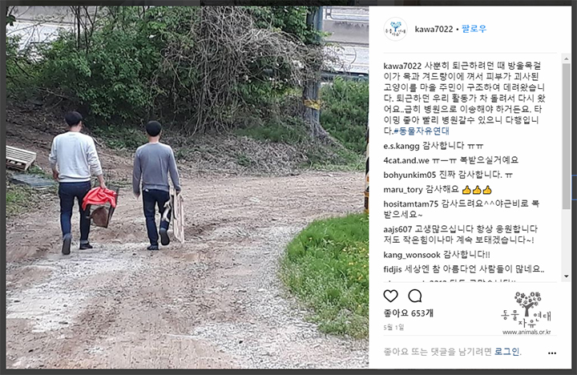Open the post photo of two men walking
The height and width of the screenshot is (375, 577).
tap(188, 187)
